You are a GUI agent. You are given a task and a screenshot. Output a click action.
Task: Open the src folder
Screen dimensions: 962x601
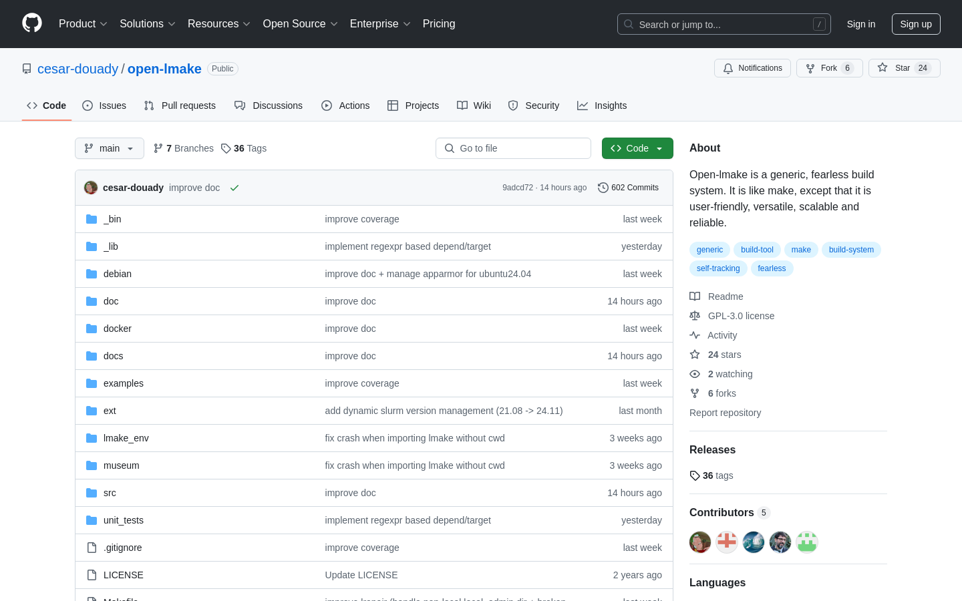(x=110, y=493)
